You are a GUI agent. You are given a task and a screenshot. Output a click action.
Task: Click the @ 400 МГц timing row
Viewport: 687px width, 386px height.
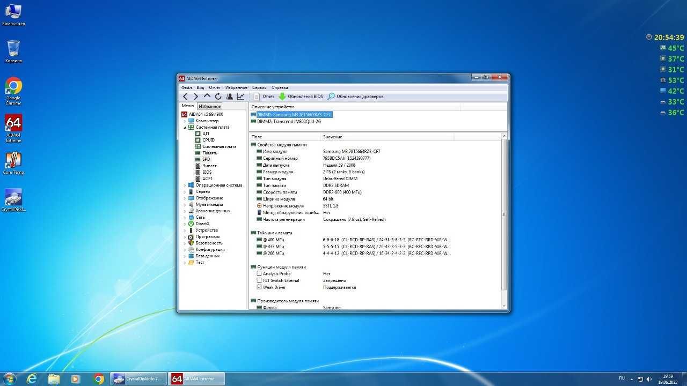(x=375, y=240)
